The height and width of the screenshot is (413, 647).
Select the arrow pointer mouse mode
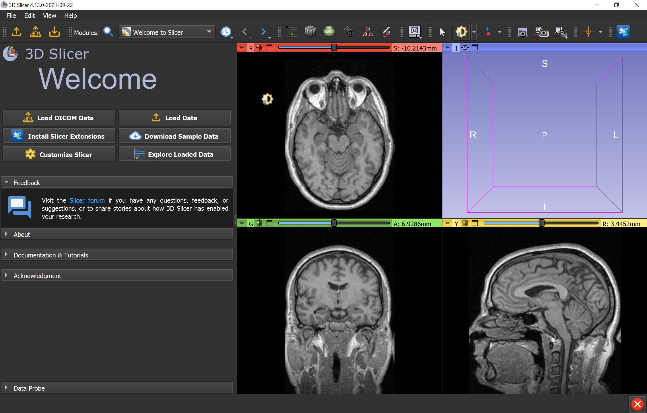pyautogui.click(x=442, y=32)
